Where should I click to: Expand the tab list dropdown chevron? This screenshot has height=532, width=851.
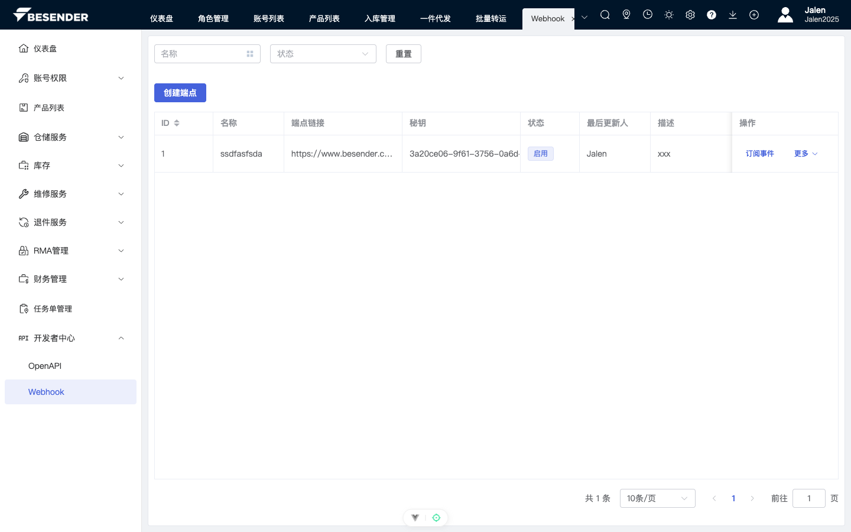click(x=584, y=18)
